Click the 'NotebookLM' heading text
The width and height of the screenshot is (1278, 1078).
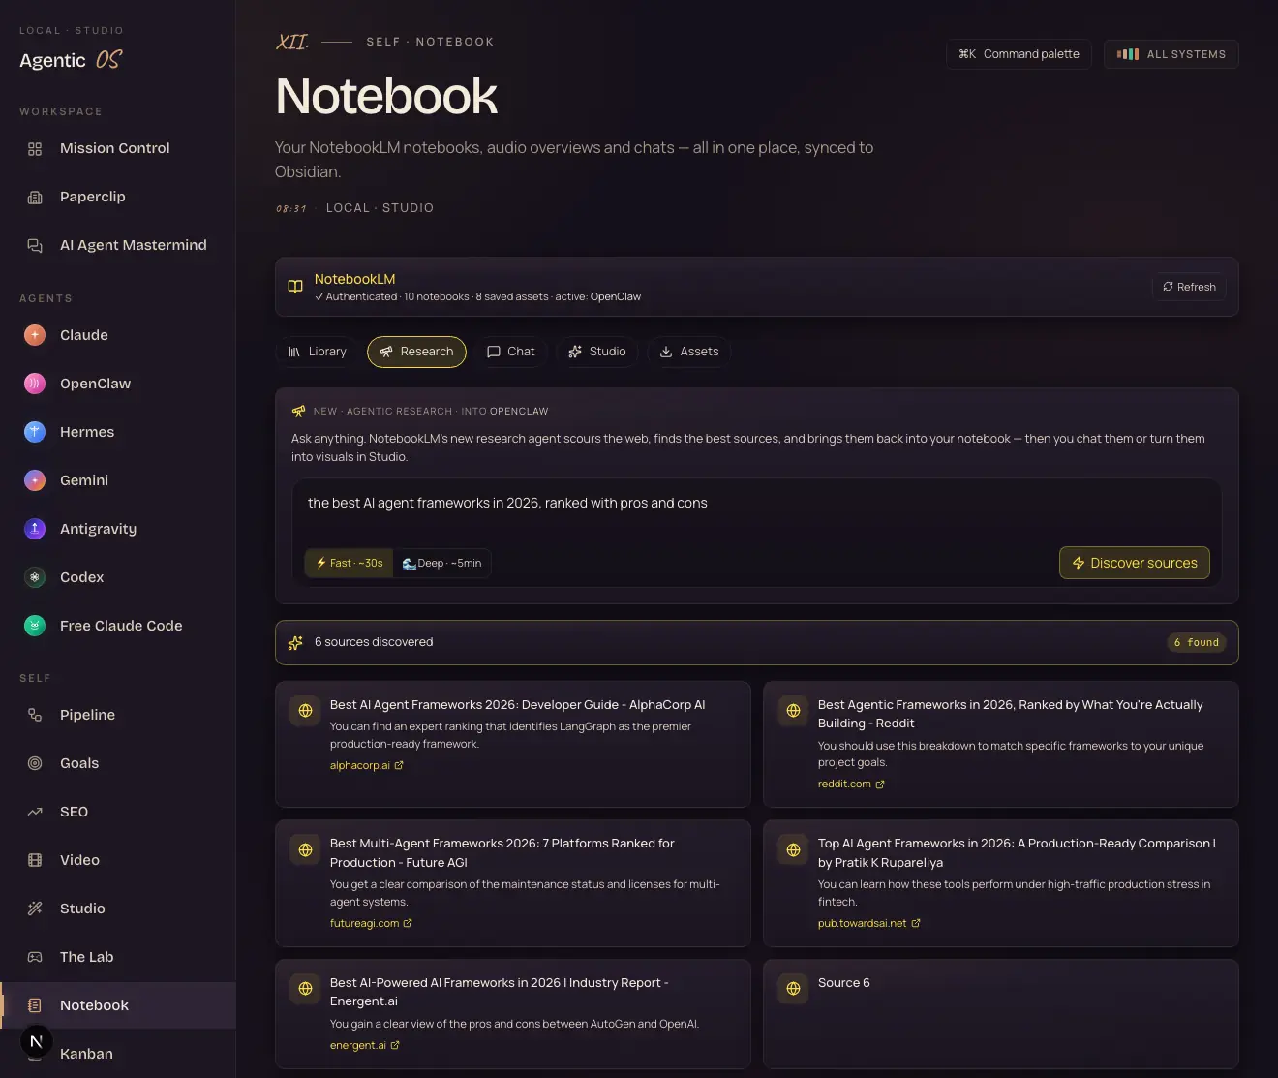pos(354,279)
